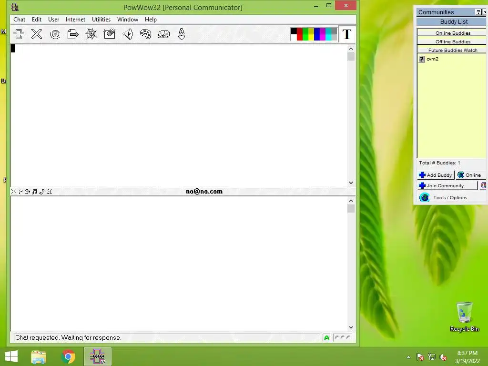Select buddy ovm2 in list

coord(432,59)
